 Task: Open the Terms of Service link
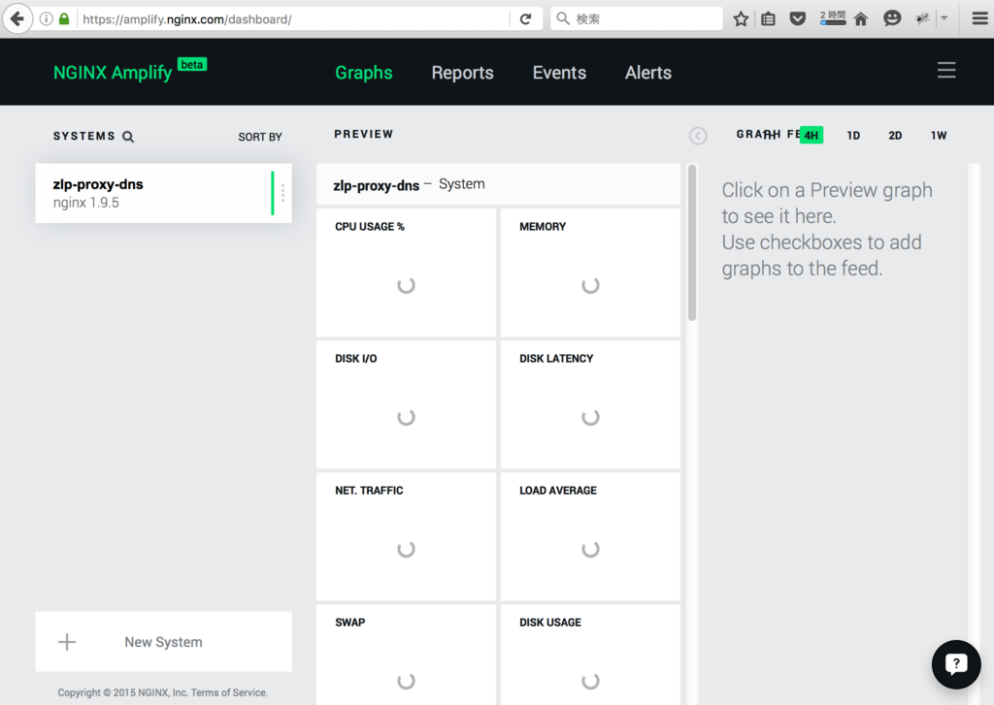[x=229, y=693]
